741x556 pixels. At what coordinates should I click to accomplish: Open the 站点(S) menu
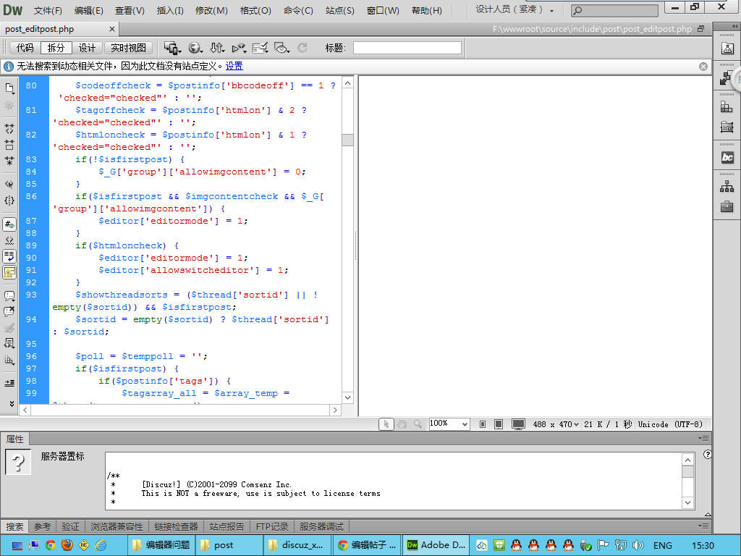[340, 10]
